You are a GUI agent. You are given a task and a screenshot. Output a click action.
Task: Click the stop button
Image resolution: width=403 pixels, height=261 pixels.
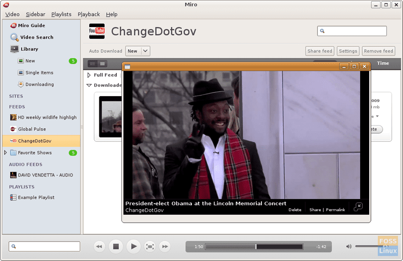coord(116,246)
